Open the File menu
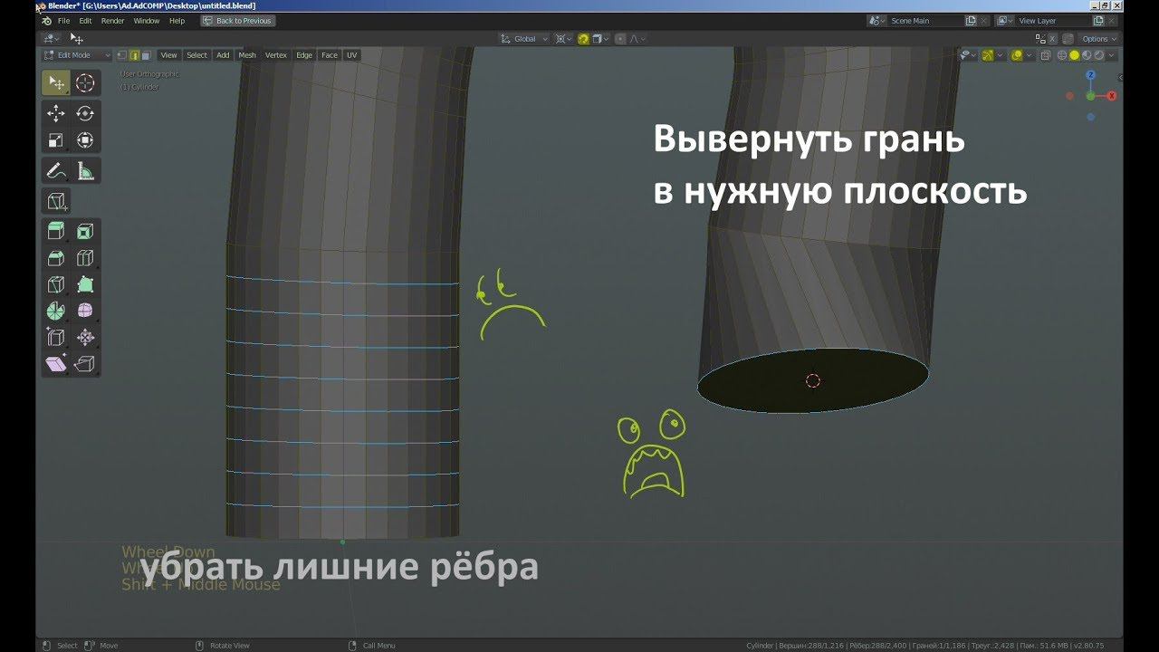This screenshot has height=652, width=1159. click(x=63, y=21)
